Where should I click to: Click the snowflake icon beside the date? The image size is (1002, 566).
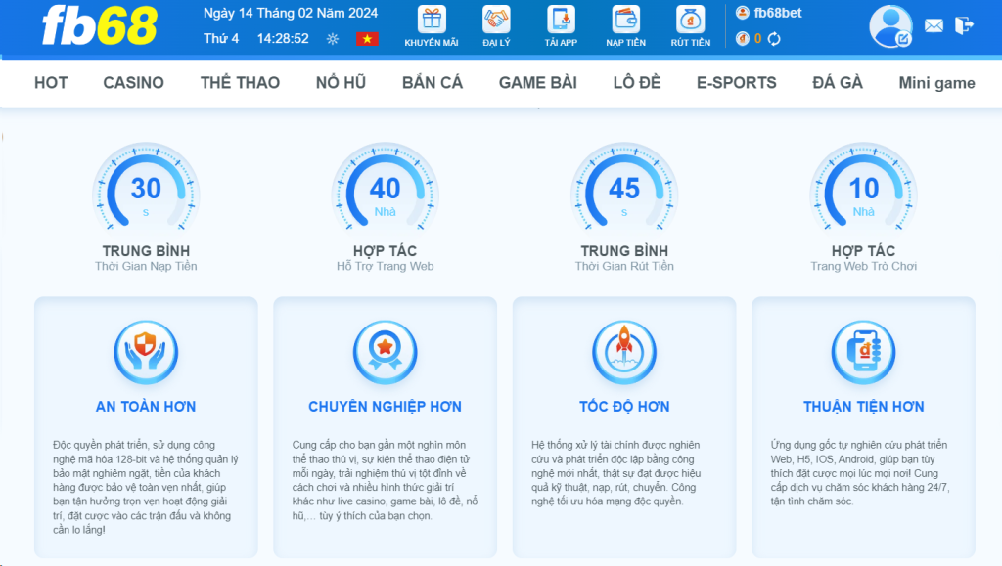(331, 38)
